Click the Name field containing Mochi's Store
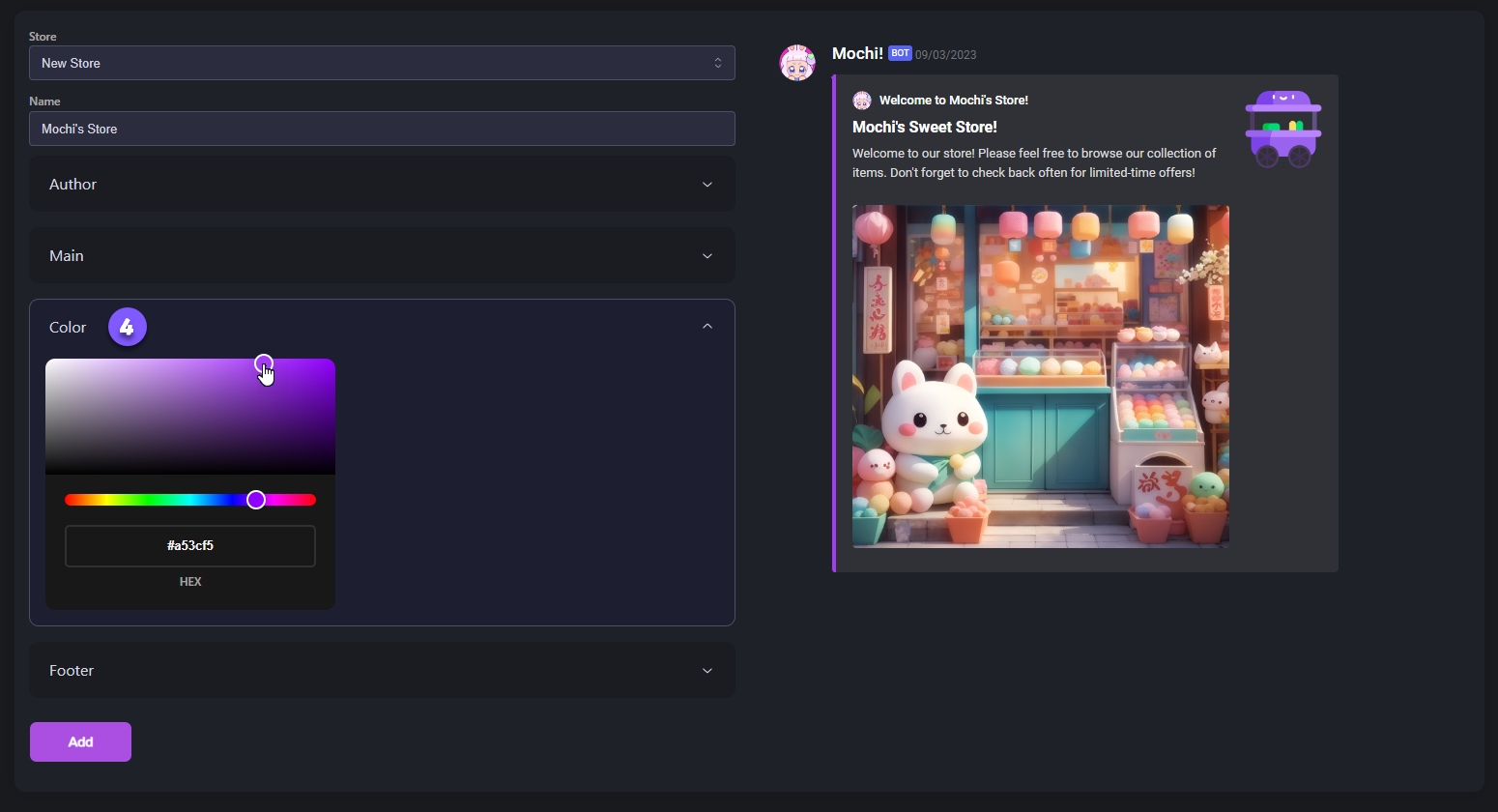Viewport: 1498px width, 812px height. pyautogui.click(x=382, y=129)
